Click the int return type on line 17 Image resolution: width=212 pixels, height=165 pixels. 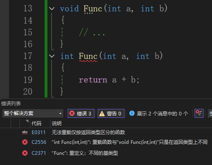point(67,56)
